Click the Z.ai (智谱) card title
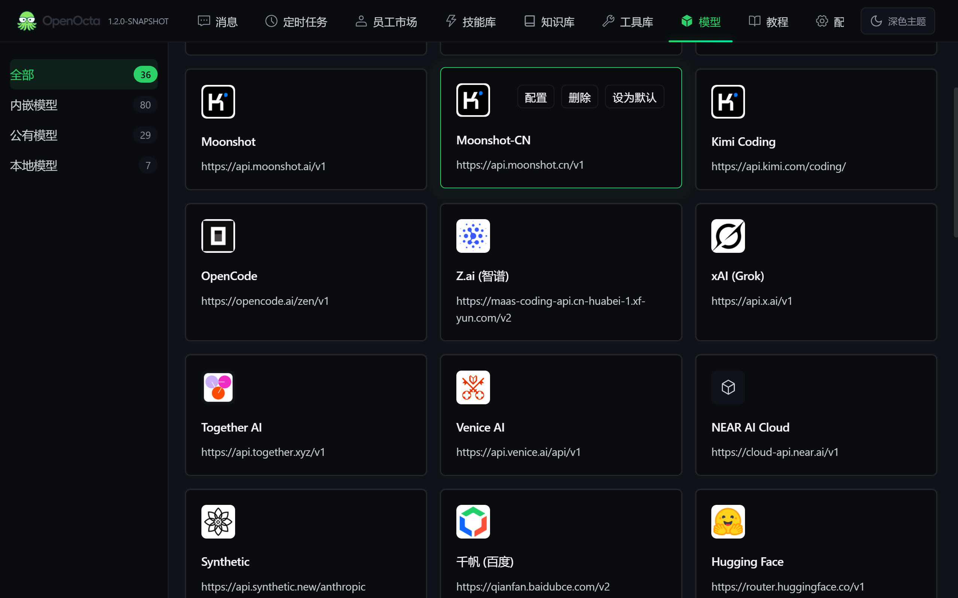 [483, 276]
